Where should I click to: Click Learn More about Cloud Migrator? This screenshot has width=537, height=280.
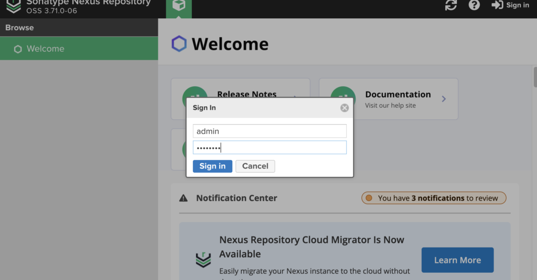tap(457, 260)
